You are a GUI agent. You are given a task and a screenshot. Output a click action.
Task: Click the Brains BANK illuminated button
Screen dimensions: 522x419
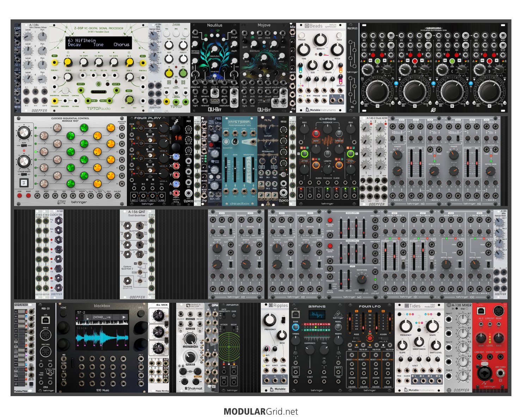pyautogui.click(x=296, y=327)
